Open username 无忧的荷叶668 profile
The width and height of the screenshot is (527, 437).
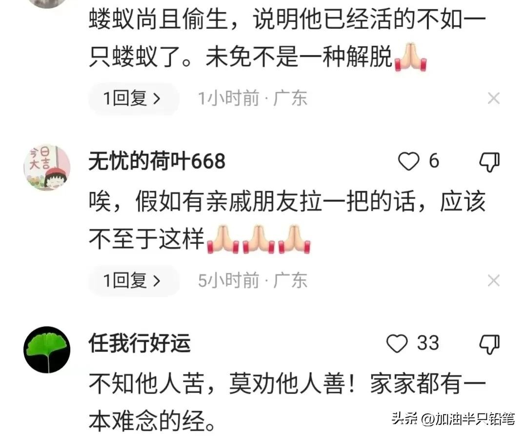pos(157,161)
